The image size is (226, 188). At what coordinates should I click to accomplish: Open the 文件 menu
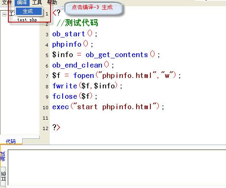[7, 3]
